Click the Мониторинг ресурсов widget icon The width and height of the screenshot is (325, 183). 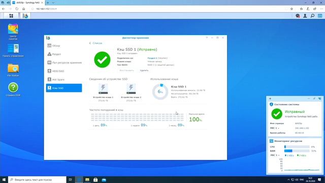(x=271, y=141)
